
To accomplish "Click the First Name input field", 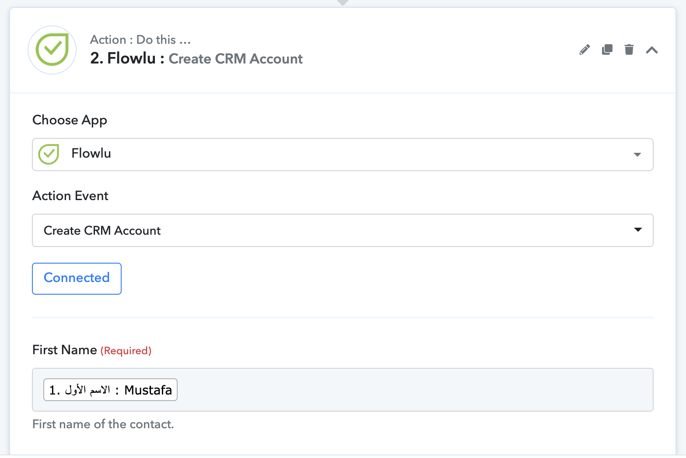I will pos(343,390).
